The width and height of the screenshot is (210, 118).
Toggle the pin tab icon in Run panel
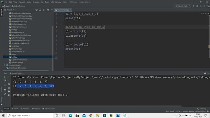5,94
